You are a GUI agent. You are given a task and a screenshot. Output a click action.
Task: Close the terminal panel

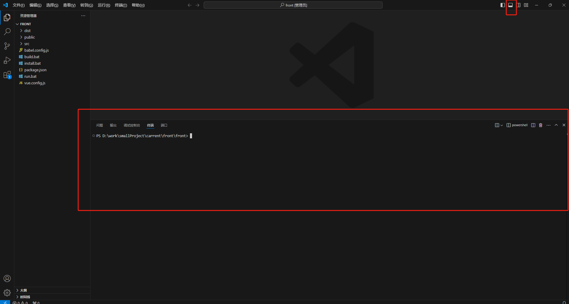pos(564,125)
